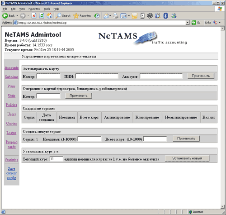The height and width of the screenshot is (215, 226).
Task: Click the vertical scrollbar down arrow
Action: point(222,206)
